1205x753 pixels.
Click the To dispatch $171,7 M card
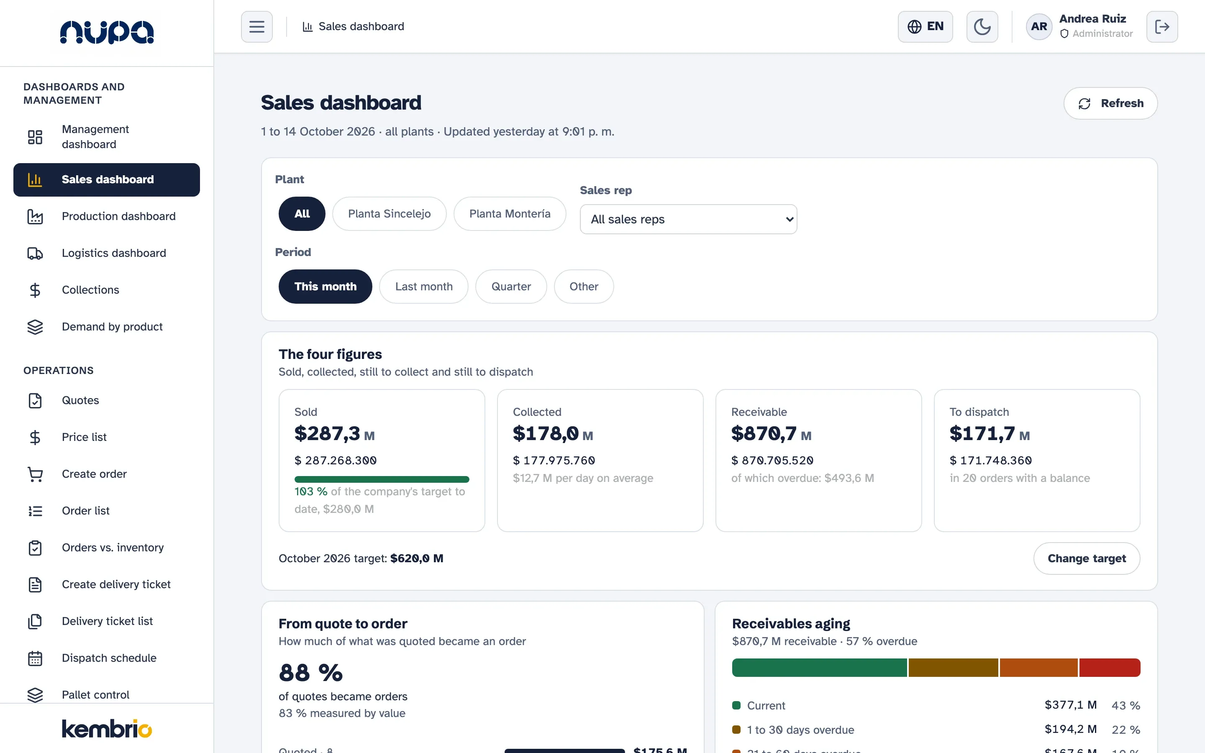click(x=1037, y=460)
